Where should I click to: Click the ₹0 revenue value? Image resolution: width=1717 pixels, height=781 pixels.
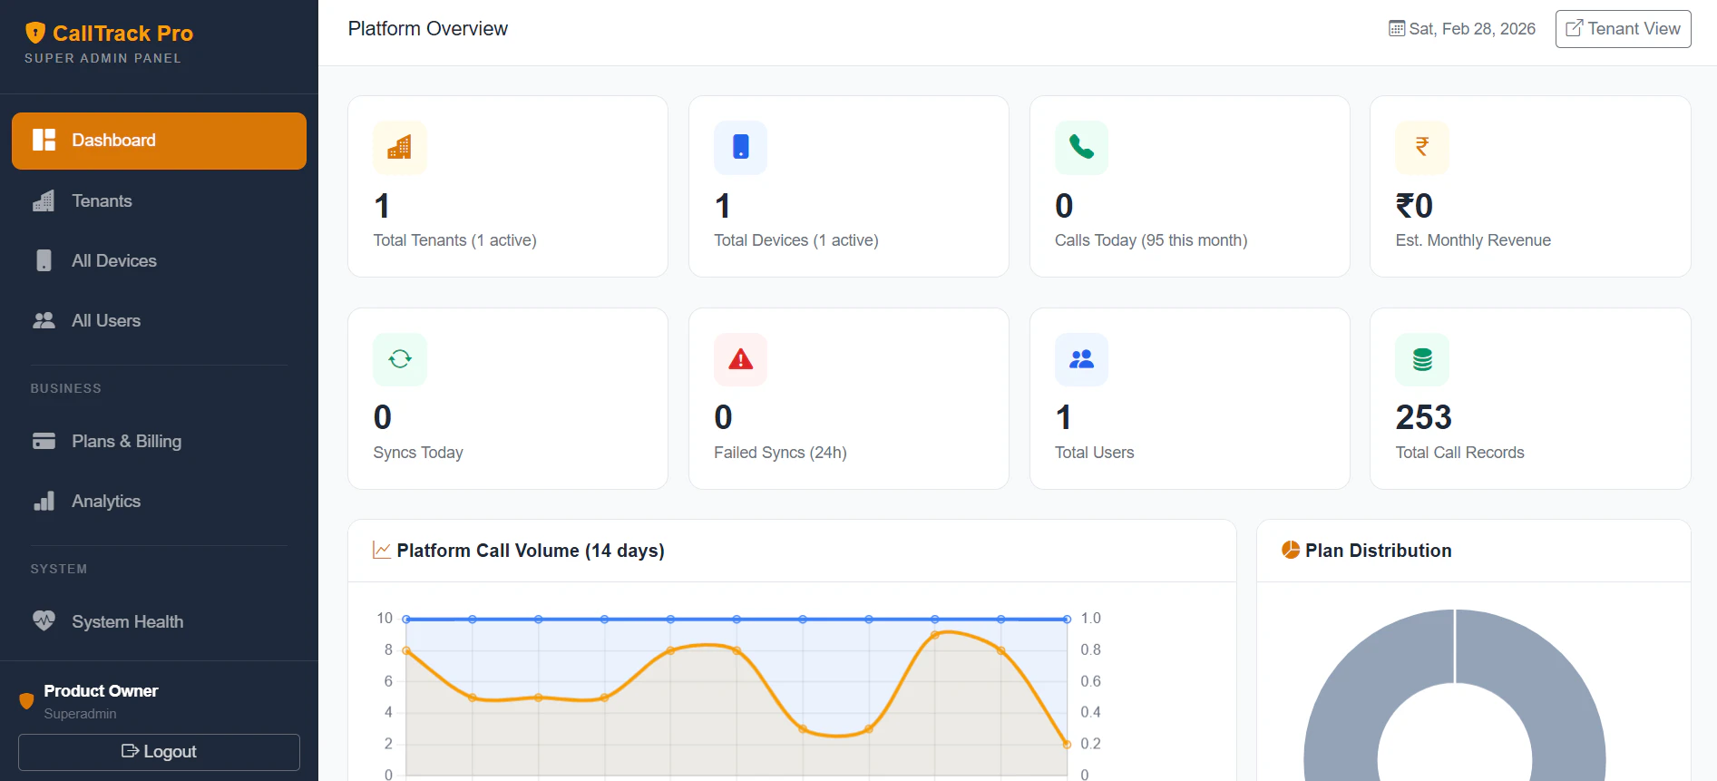pos(1414,206)
